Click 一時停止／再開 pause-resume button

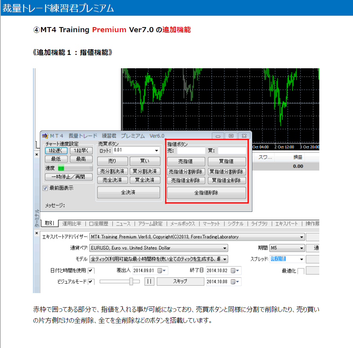point(69,177)
